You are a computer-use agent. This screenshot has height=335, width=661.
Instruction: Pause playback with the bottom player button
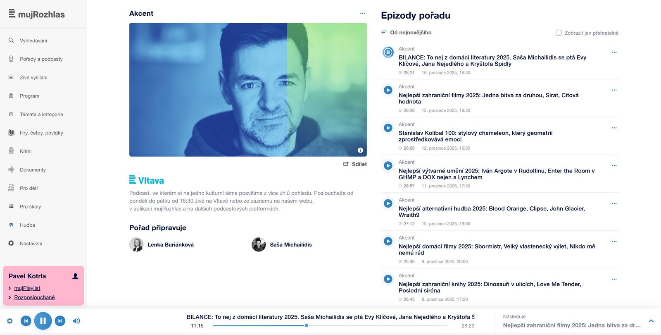(x=43, y=321)
